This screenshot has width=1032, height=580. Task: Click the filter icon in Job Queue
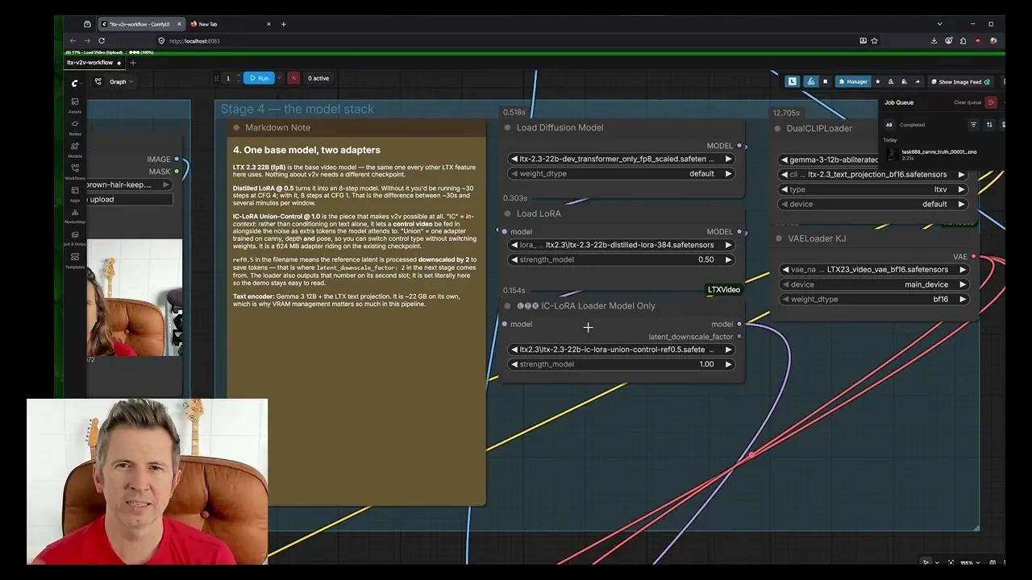[973, 125]
